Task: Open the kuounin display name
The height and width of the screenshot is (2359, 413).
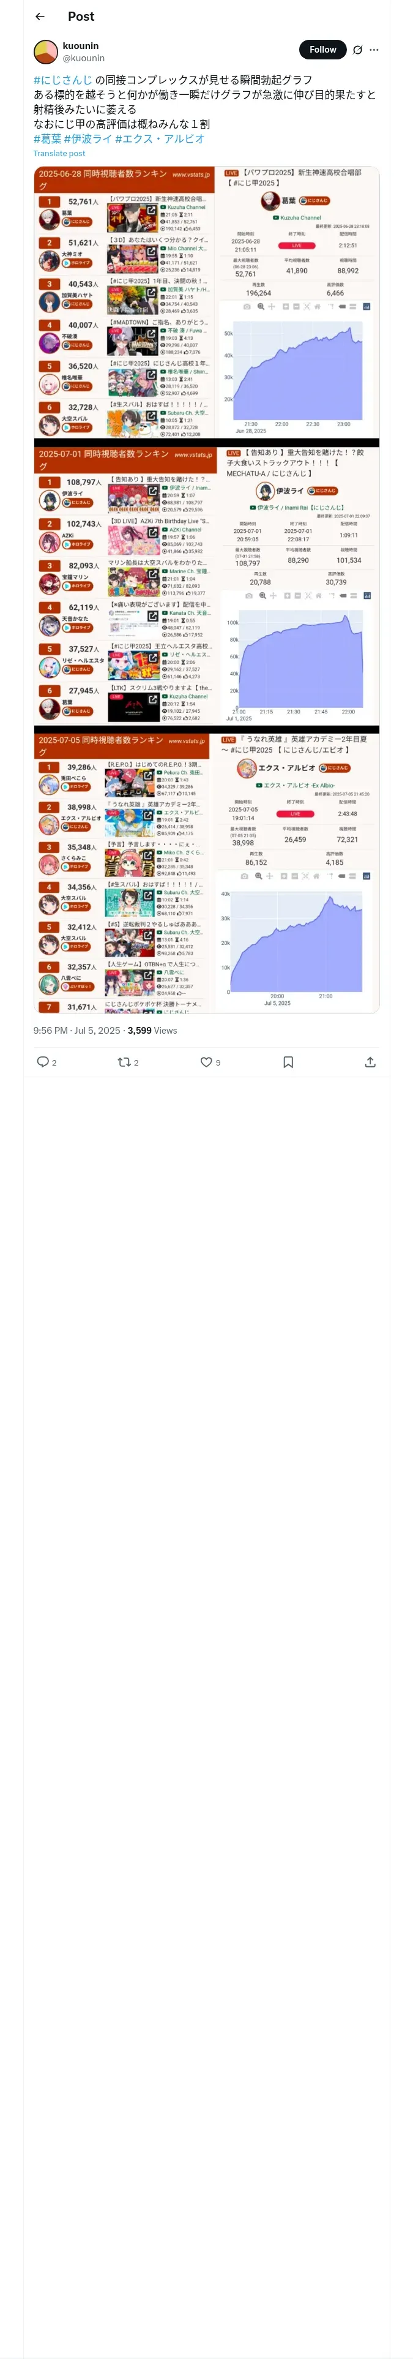Action: coord(81,45)
